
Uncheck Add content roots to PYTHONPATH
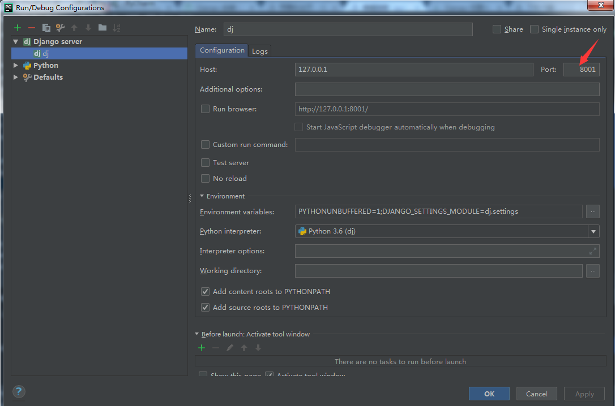point(205,292)
